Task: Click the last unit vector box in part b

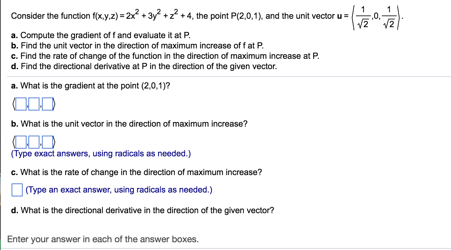Action: 47,141
